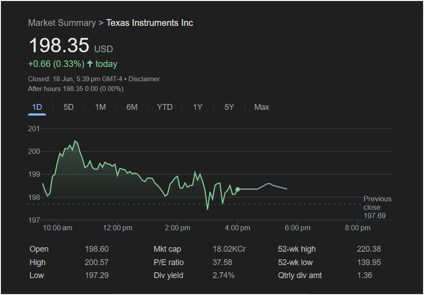Image resolution: width=424 pixels, height=295 pixels.
Task: Click the closing price dot on the chart
Action: pyautogui.click(x=238, y=189)
